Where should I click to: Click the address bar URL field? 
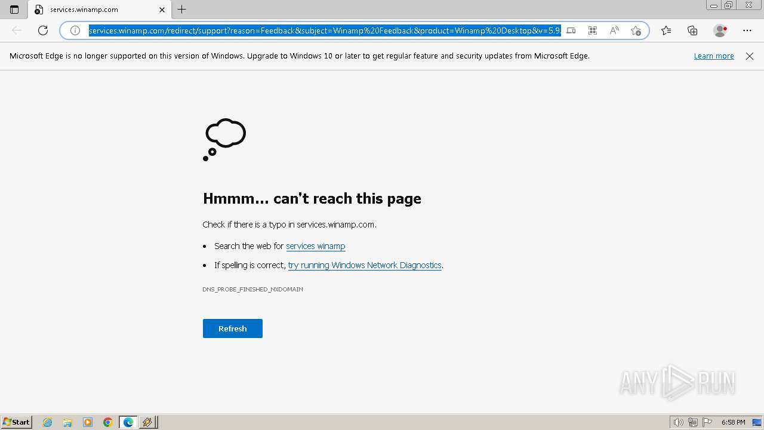325,30
